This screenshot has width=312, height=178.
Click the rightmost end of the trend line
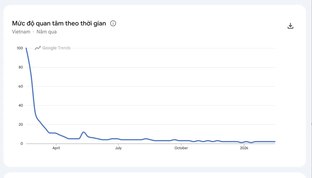pos(275,142)
